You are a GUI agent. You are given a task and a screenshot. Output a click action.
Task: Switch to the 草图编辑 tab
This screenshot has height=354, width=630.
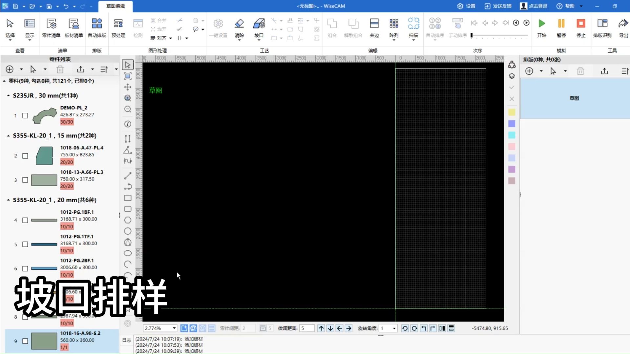(x=115, y=6)
